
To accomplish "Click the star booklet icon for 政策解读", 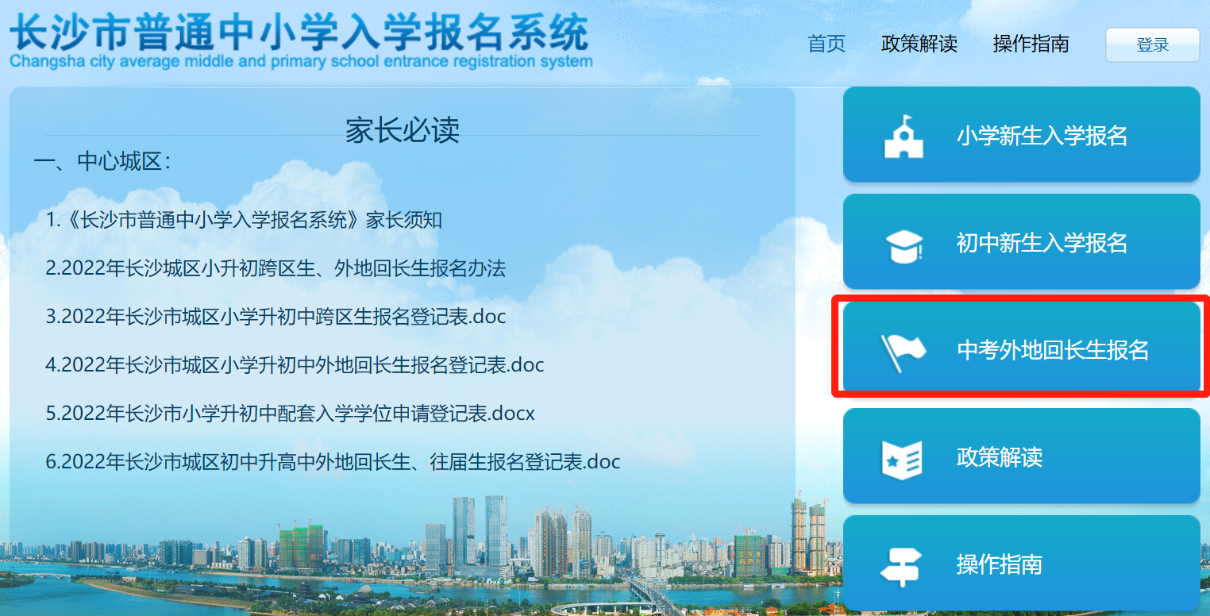I will click(903, 459).
